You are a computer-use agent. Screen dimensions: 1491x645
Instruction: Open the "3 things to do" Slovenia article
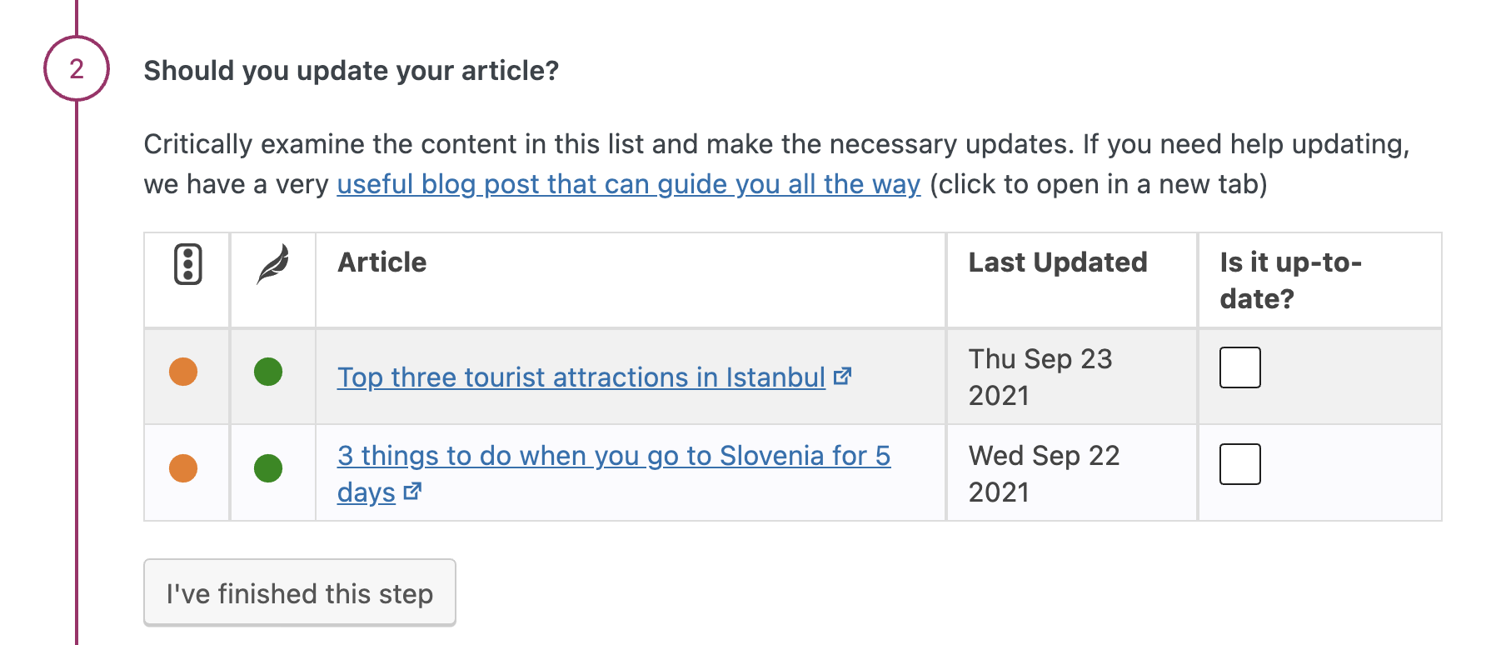[613, 456]
